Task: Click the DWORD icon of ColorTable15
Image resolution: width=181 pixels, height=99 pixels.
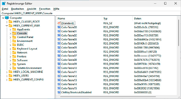Action: (x=59, y=88)
